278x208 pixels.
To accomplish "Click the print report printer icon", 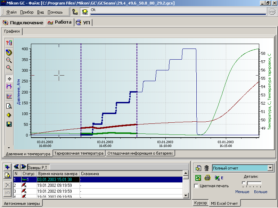I will coord(207,178).
